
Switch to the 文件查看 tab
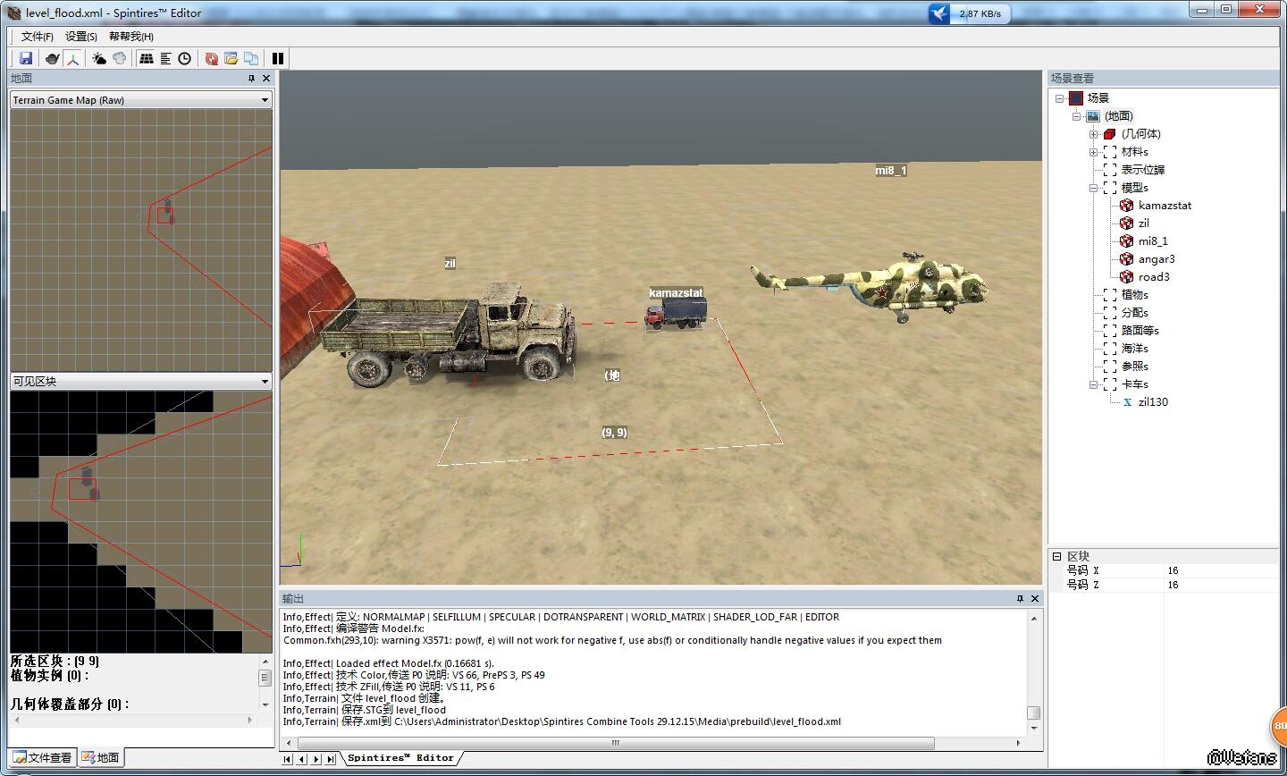click(x=42, y=757)
